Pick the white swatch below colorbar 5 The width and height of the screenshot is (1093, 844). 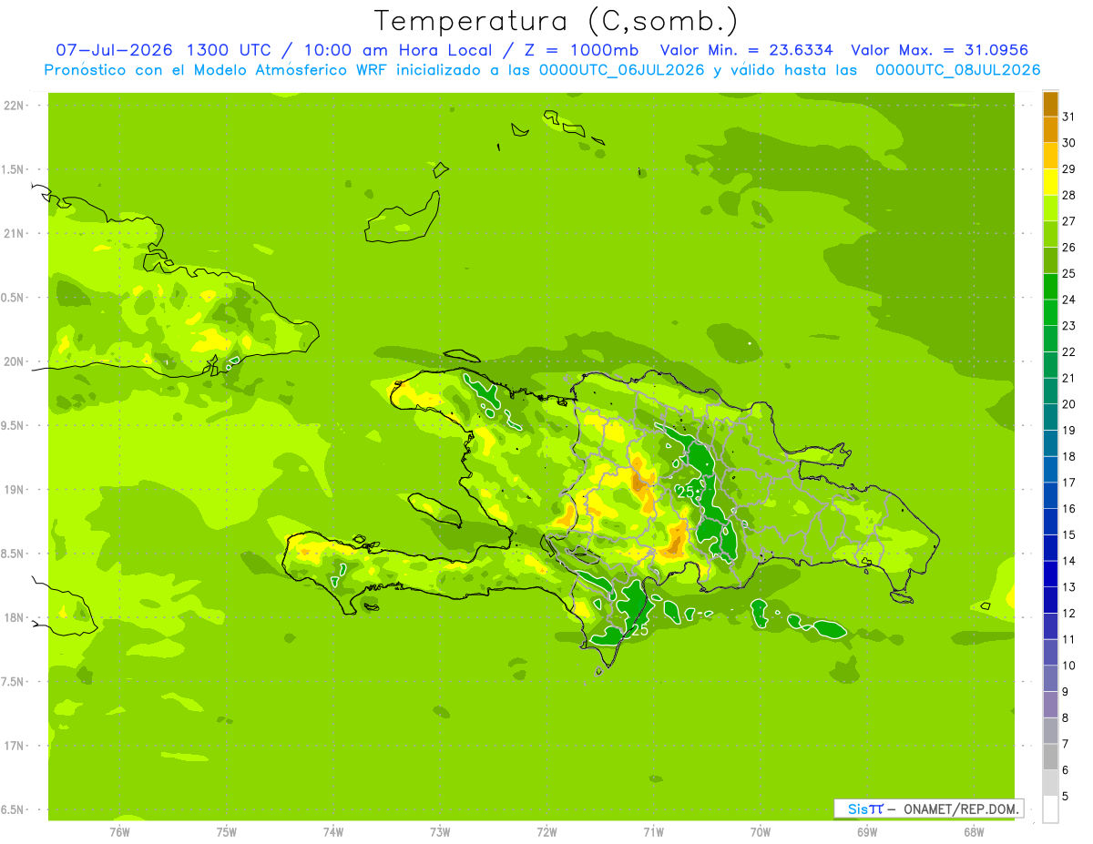coord(1050,809)
